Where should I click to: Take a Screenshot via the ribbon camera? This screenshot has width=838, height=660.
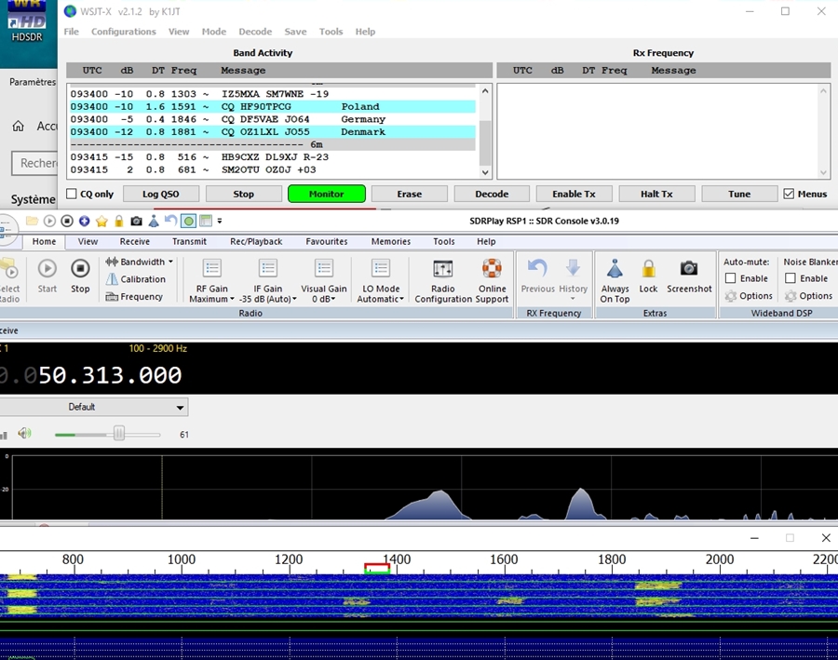click(x=689, y=276)
